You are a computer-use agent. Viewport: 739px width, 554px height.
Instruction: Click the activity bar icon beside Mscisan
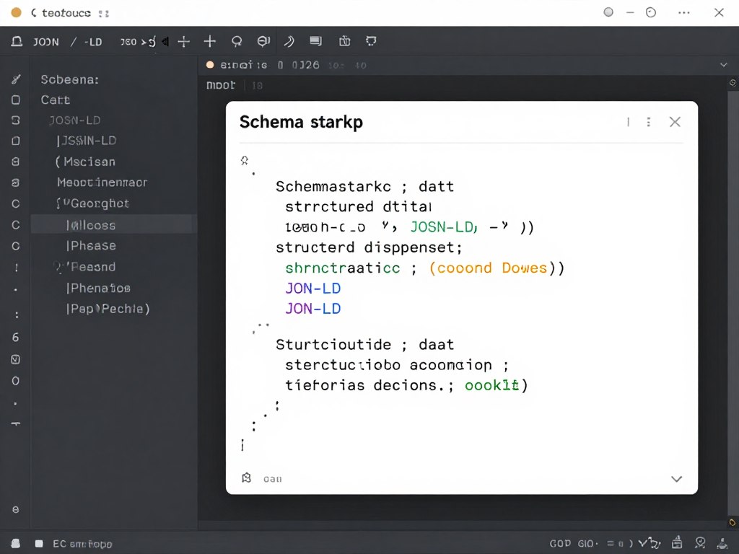16,162
